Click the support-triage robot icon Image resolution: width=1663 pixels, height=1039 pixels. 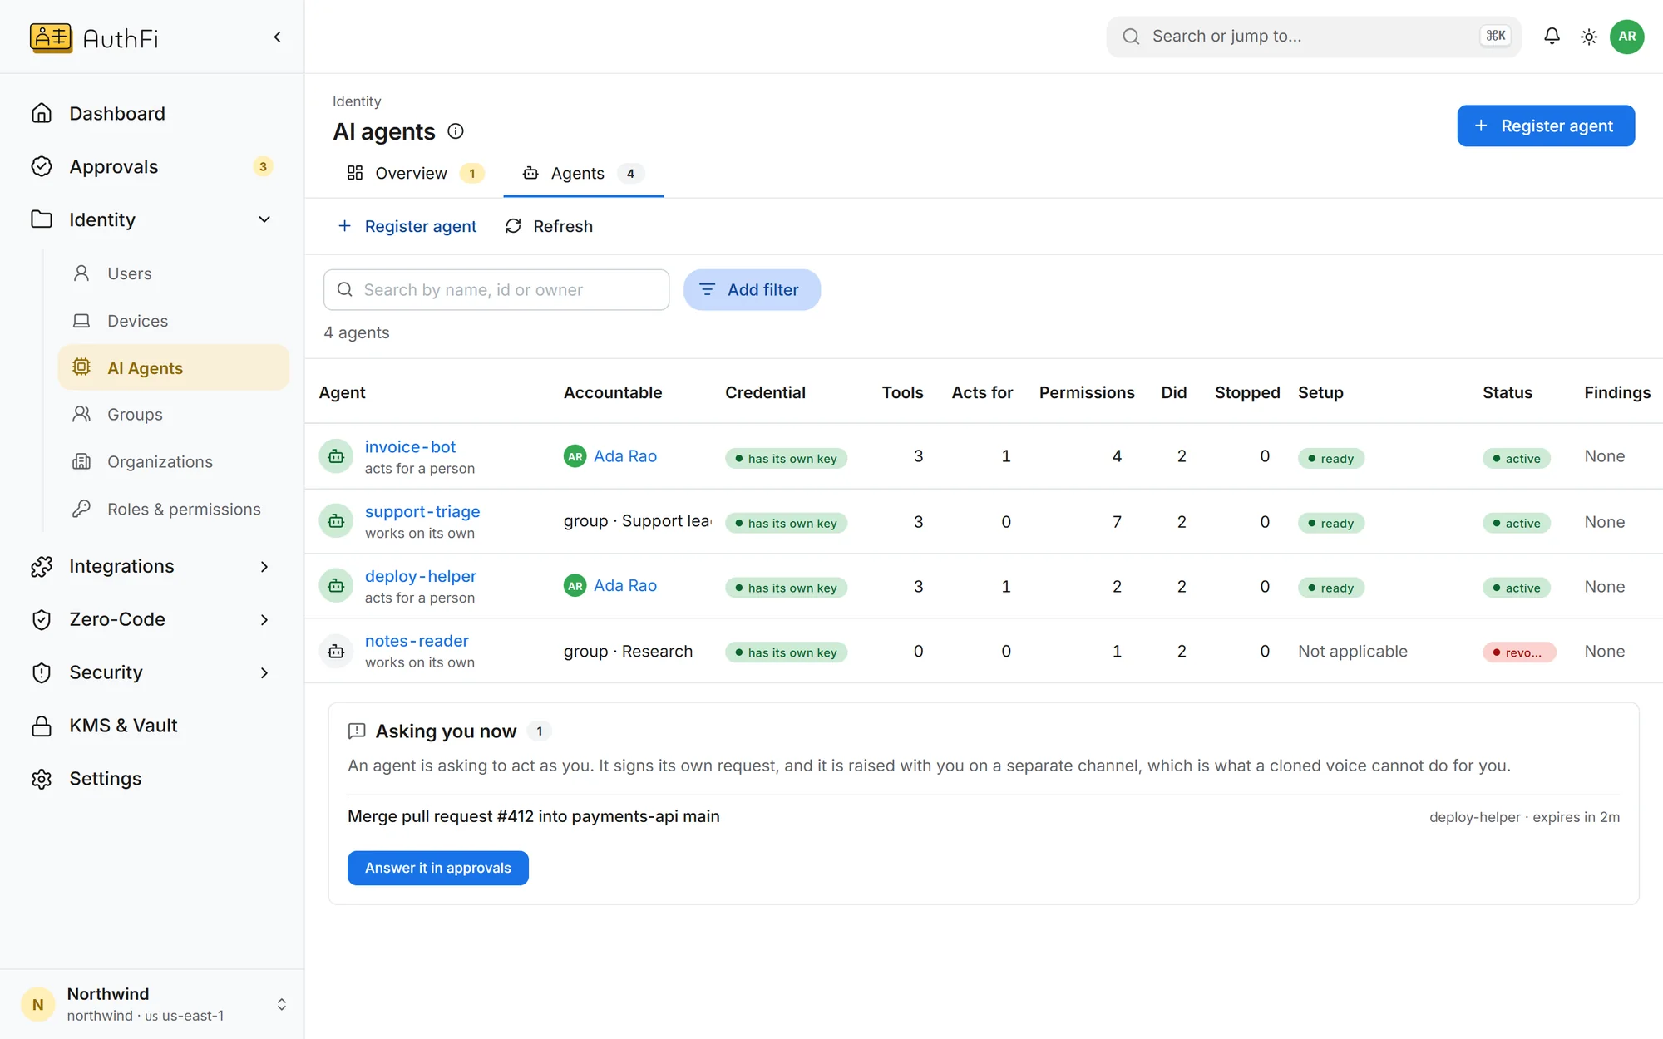(336, 521)
